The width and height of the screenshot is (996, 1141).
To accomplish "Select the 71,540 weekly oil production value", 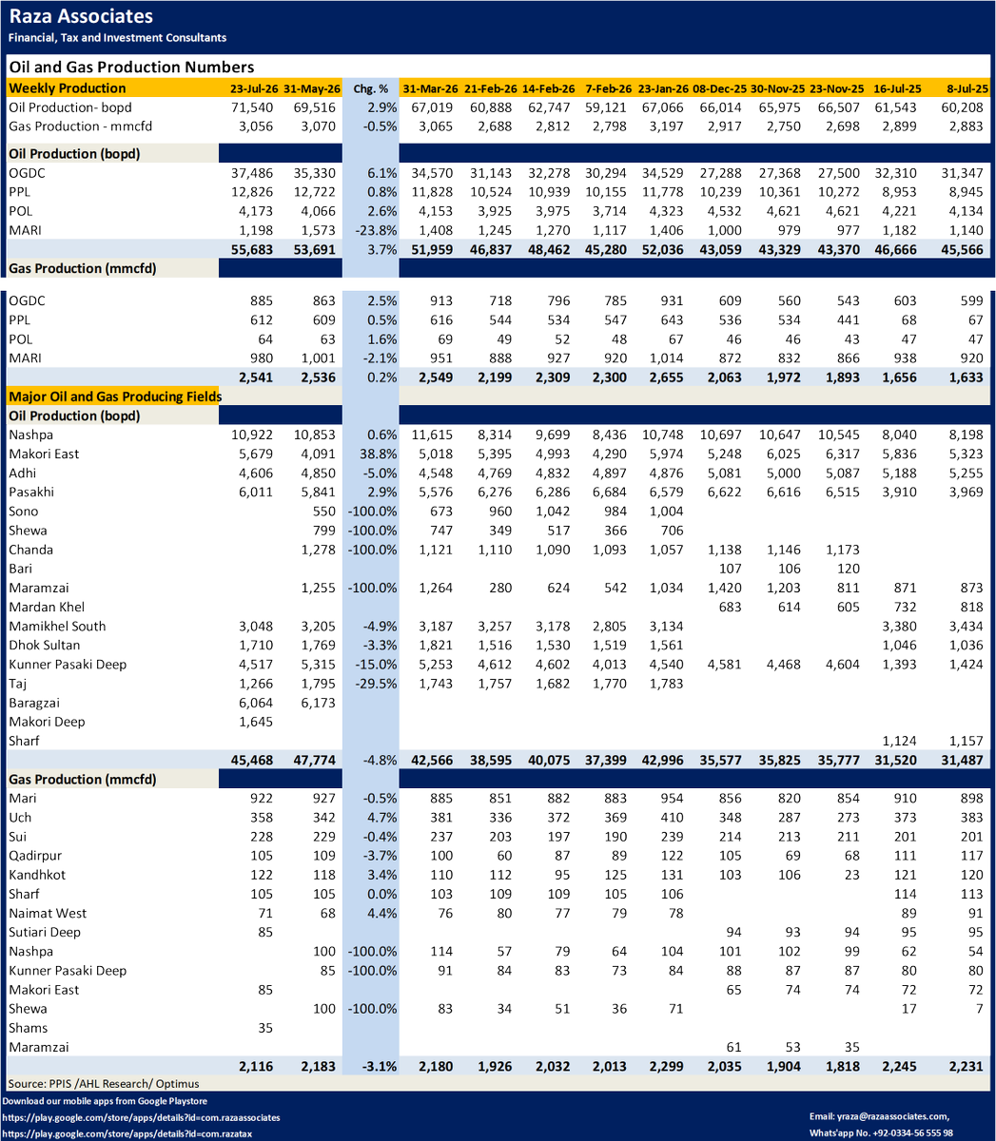I will [x=252, y=107].
